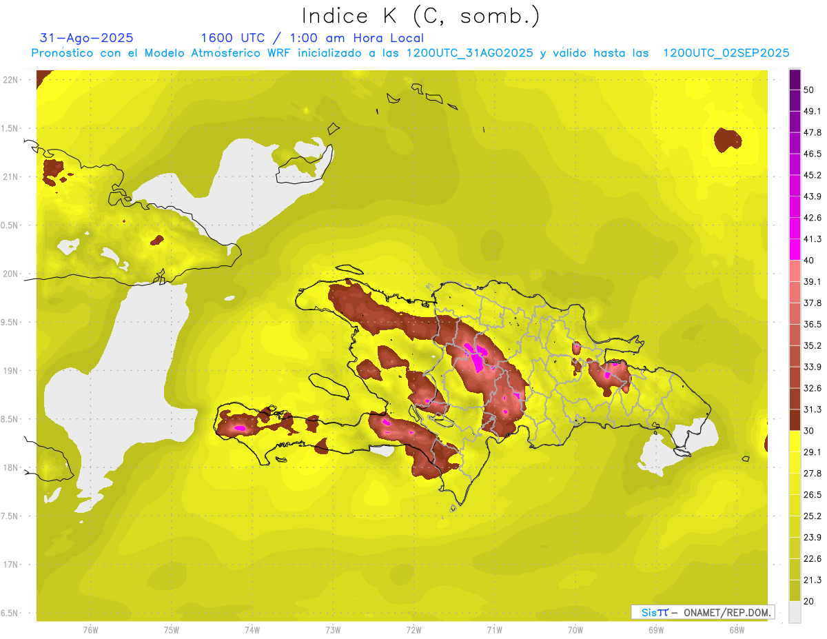This screenshot has width=827, height=639.
Task: Click the '72W' longitude label
Action: 413,630
